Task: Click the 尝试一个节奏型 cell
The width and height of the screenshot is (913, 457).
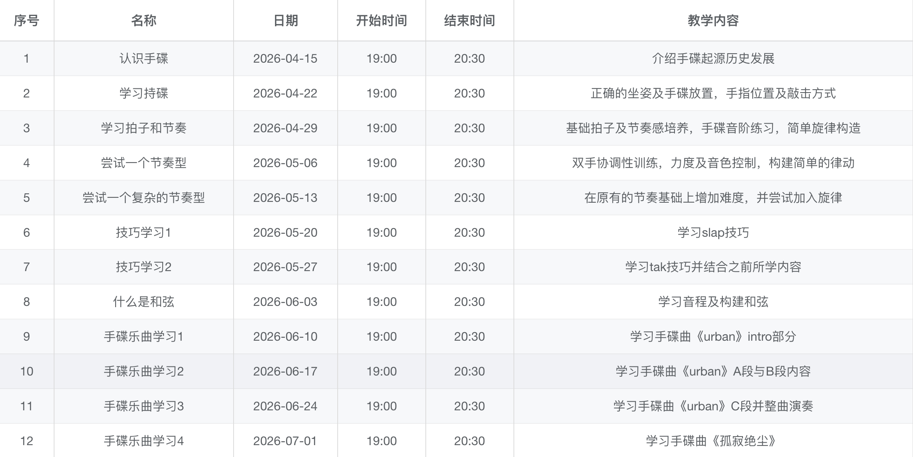Action: point(143,163)
